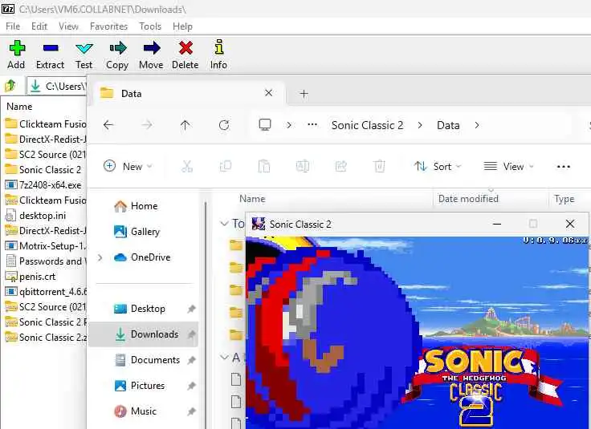
Task: Close the Data tab in Explorer
Action: pyautogui.click(x=268, y=93)
